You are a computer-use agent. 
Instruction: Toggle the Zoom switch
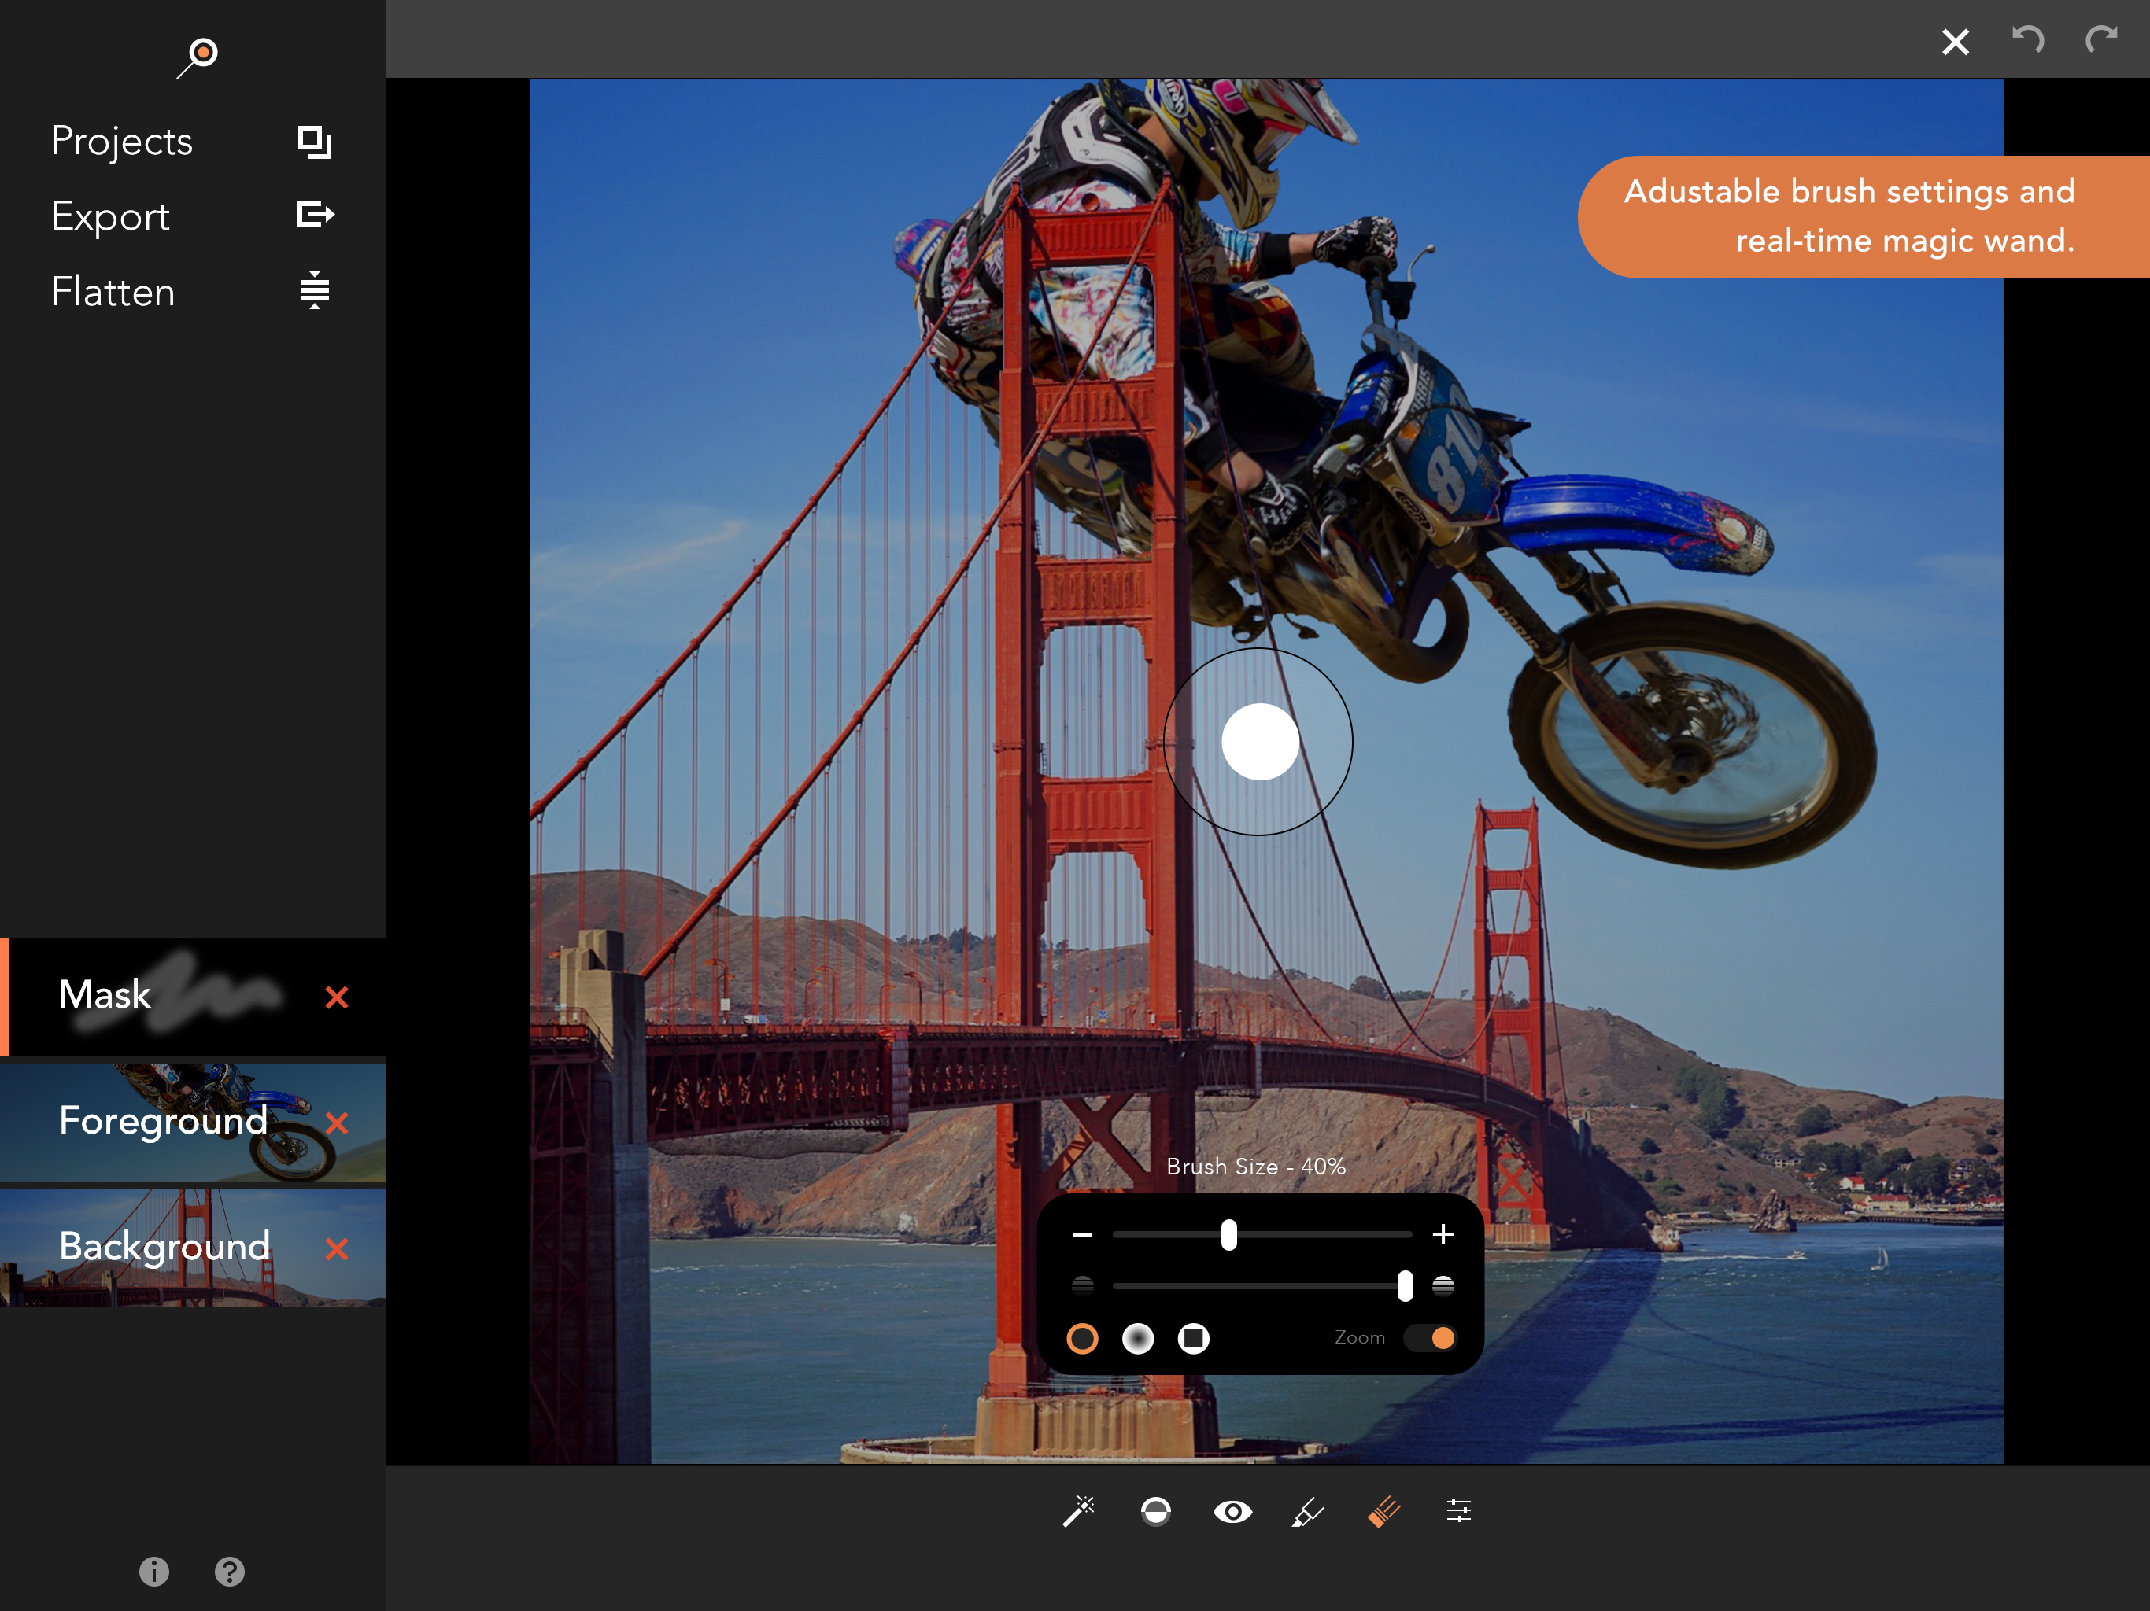pyautogui.click(x=1430, y=1338)
